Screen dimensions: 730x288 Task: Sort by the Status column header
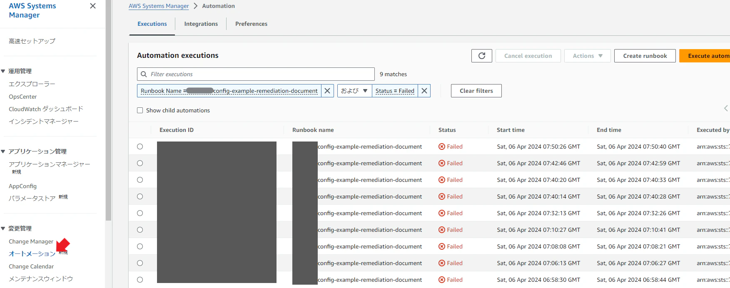pos(447,130)
